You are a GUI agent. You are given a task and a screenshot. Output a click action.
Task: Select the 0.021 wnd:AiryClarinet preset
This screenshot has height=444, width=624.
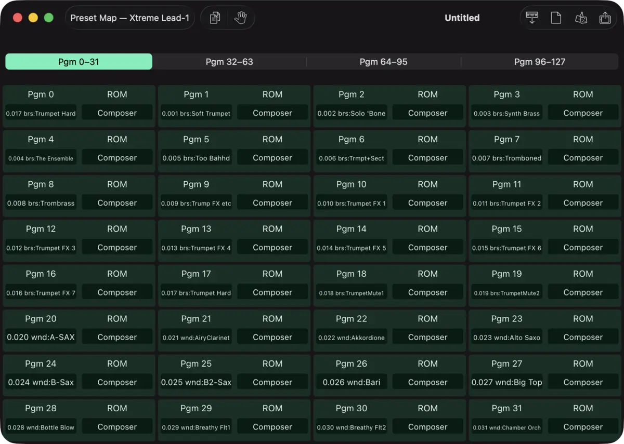point(196,338)
